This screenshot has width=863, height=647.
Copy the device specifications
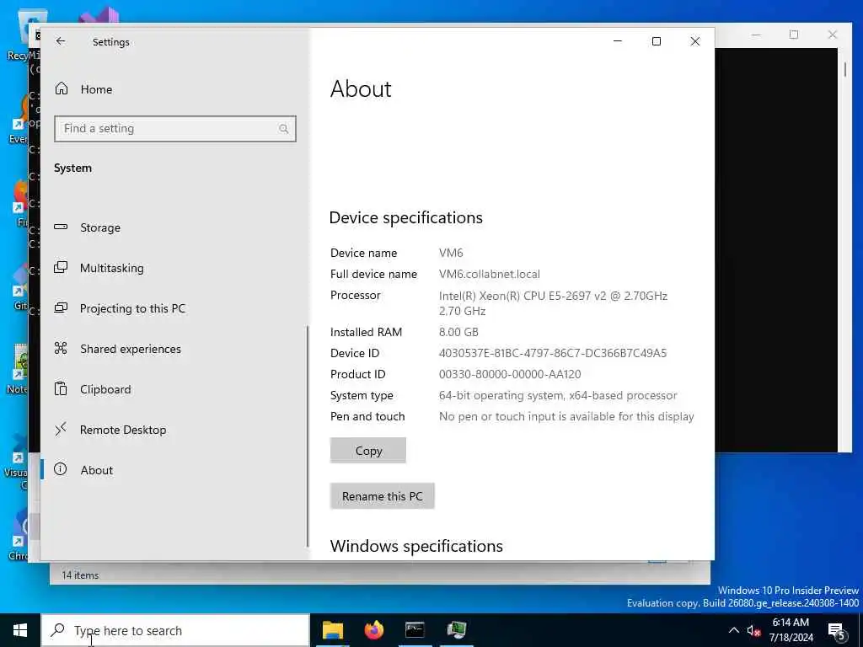(x=368, y=451)
